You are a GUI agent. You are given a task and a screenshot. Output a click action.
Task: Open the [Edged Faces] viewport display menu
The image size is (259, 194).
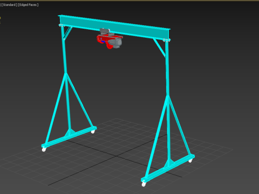pos(28,5)
